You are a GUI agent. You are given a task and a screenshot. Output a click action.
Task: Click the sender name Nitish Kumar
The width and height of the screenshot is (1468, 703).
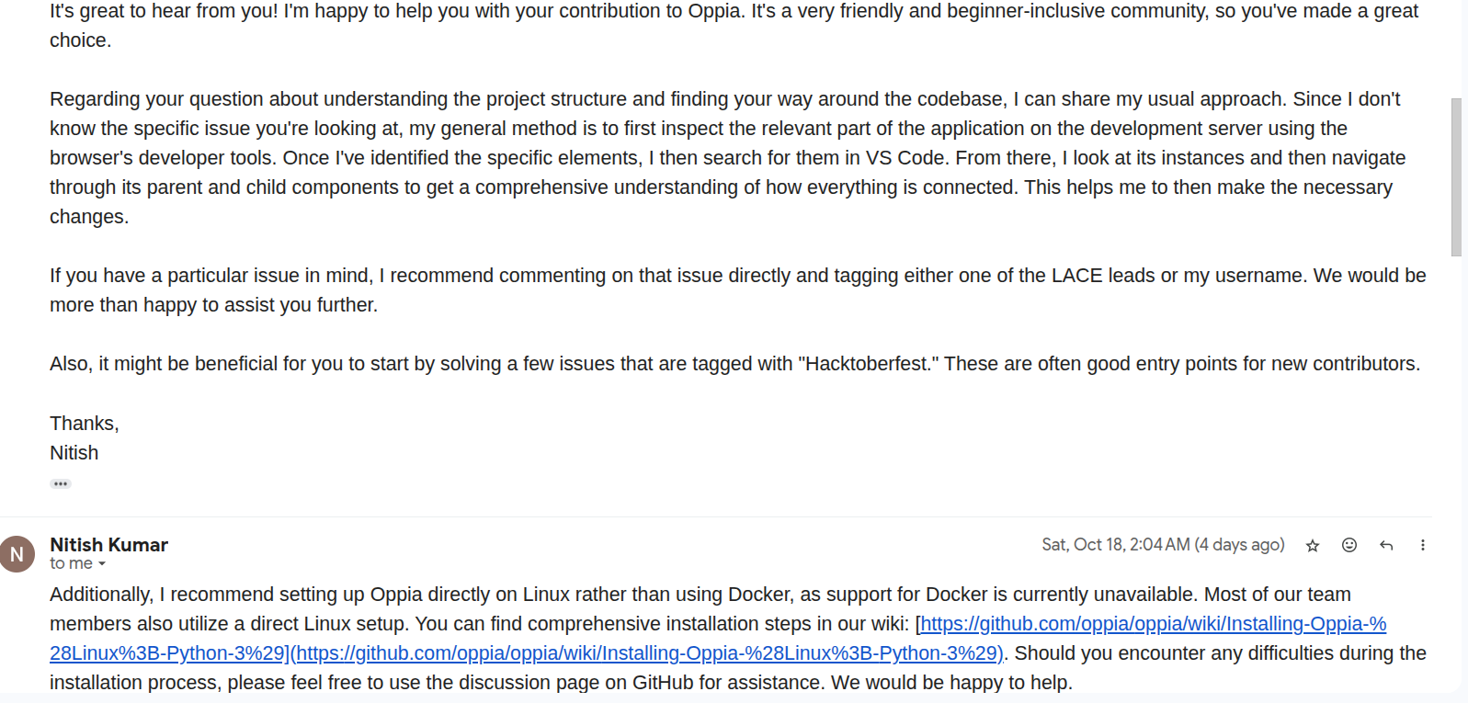point(109,545)
